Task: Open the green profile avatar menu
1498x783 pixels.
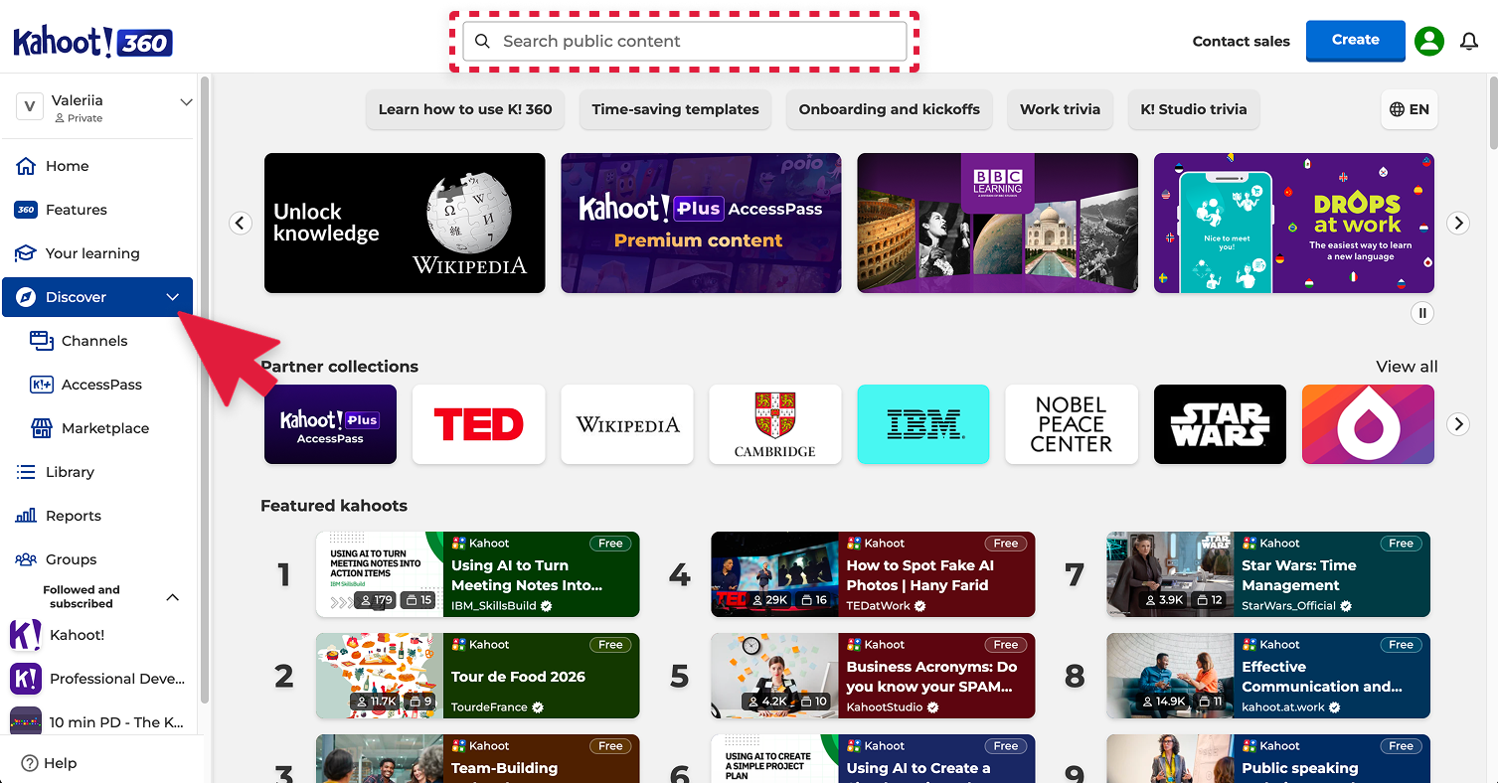Action: pyautogui.click(x=1429, y=41)
